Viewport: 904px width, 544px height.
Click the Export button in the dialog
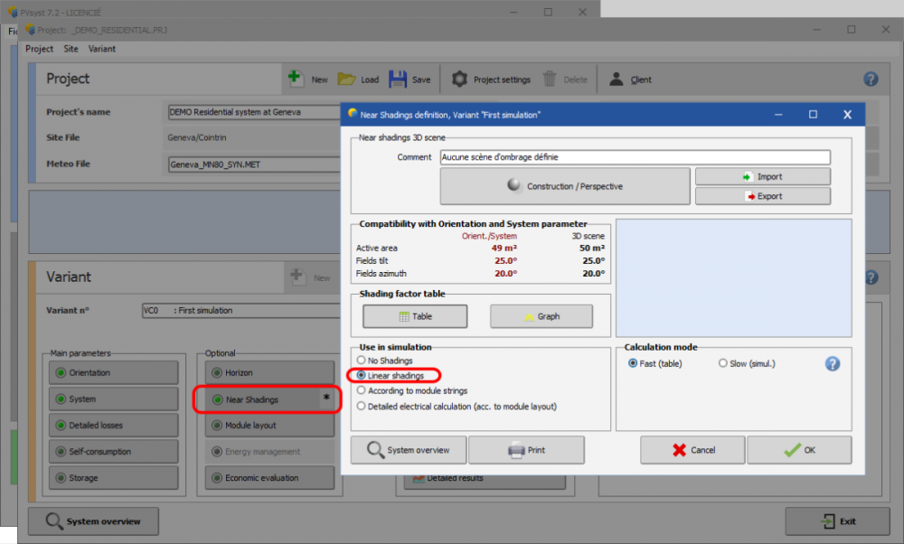(762, 196)
